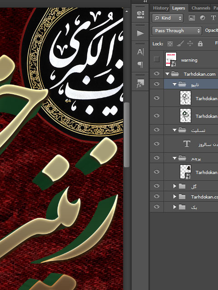Select the warning layer thumbnail
The image size is (218, 290).
click(x=171, y=59)
